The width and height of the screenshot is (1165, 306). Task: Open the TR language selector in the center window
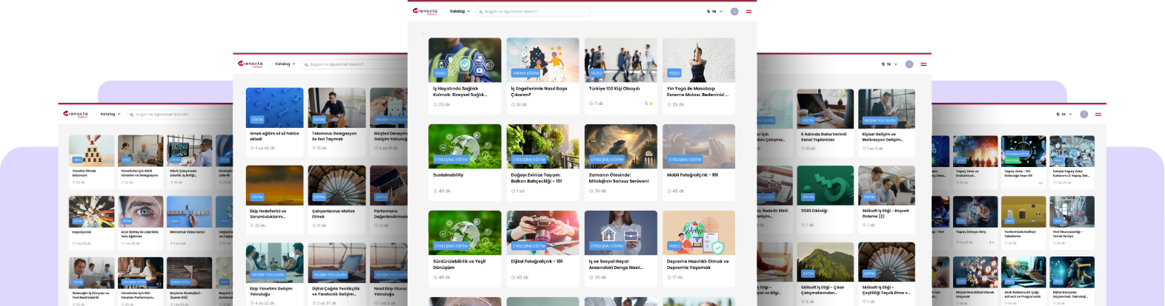pyautogui.click(x=714, y=11)
